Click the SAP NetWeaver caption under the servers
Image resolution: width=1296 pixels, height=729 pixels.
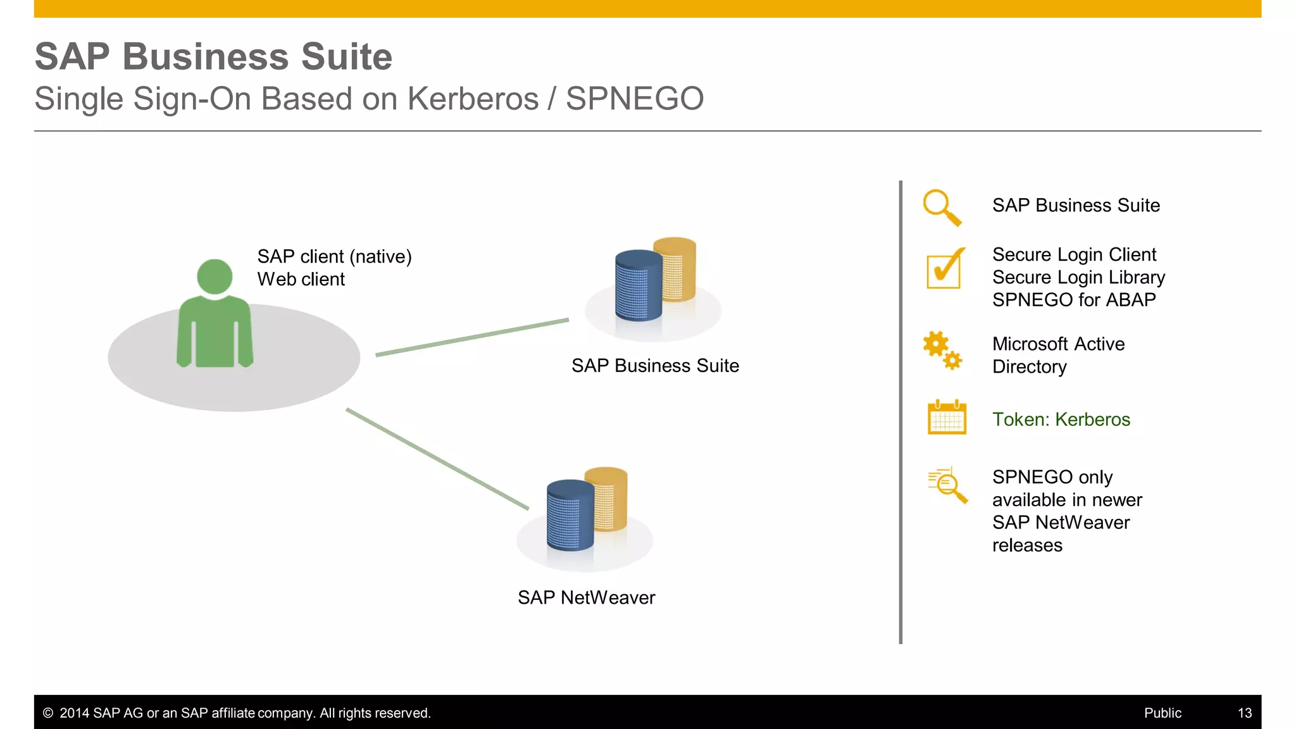(587, 597)
